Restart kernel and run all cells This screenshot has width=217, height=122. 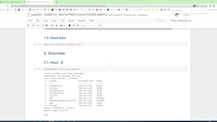[x=78, y=25]
